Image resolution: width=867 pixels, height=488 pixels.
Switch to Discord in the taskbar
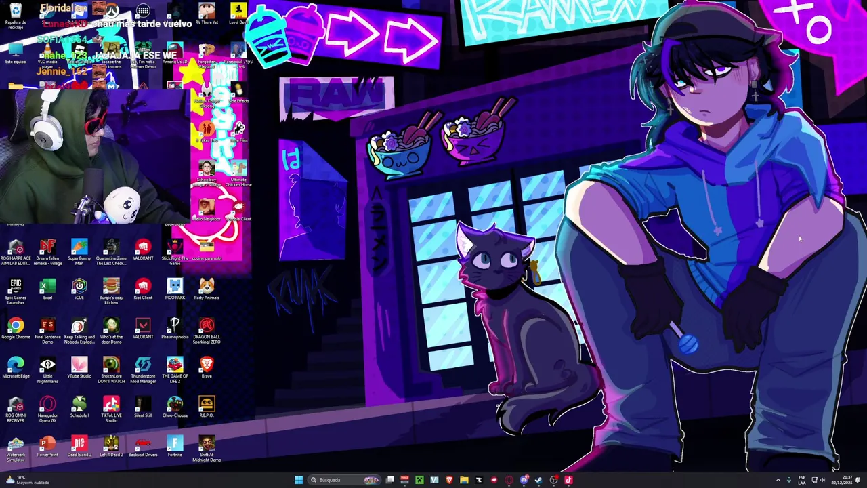tap(524, 480)
